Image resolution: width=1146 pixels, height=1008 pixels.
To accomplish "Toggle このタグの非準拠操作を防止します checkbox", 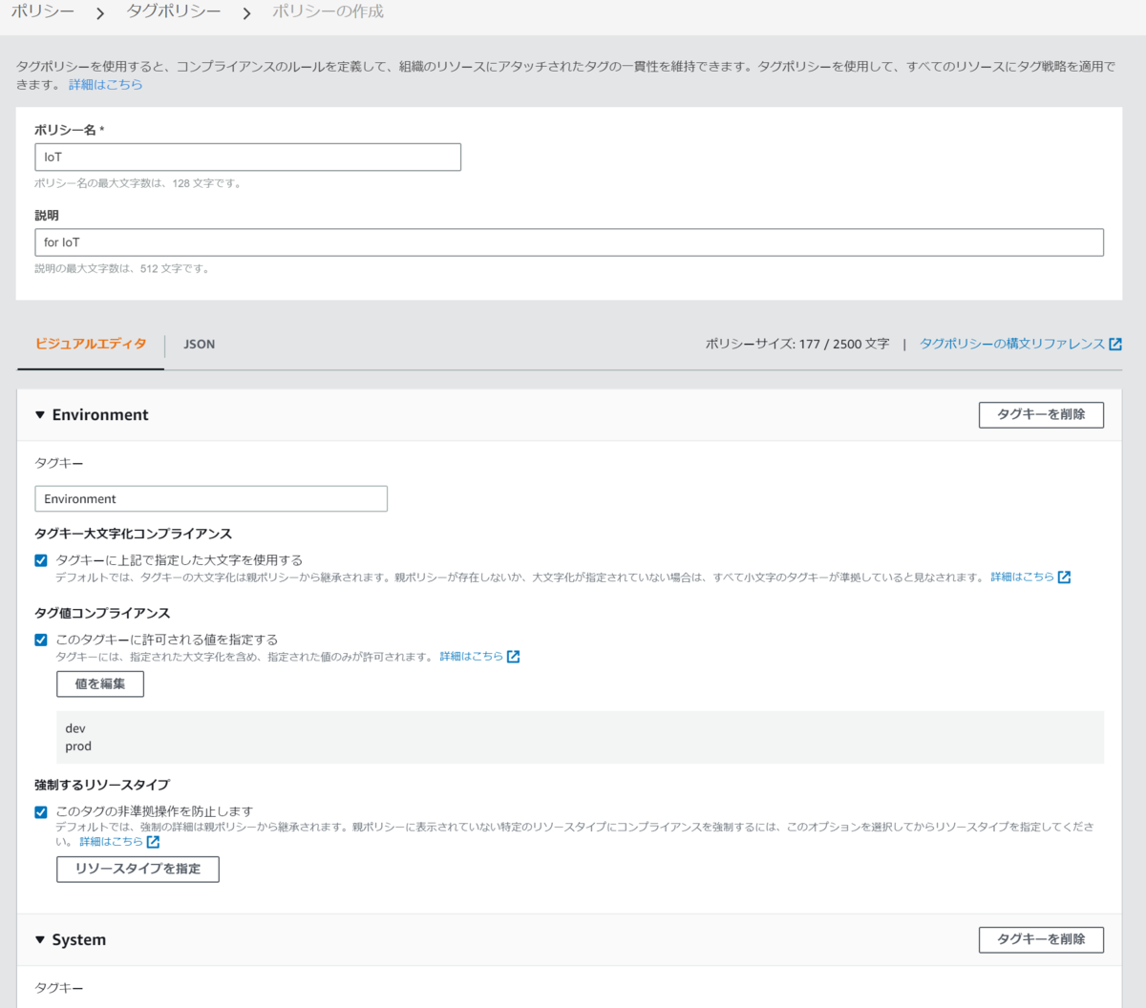I will (41, 812).
